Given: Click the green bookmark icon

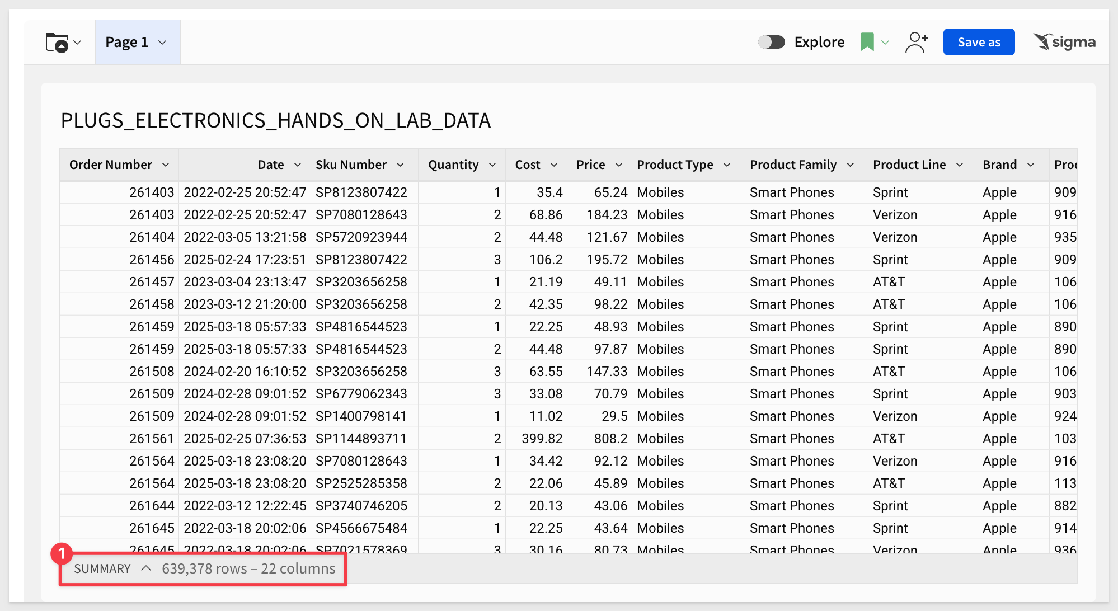Looking at the screenshot, I should coord(867,43).
